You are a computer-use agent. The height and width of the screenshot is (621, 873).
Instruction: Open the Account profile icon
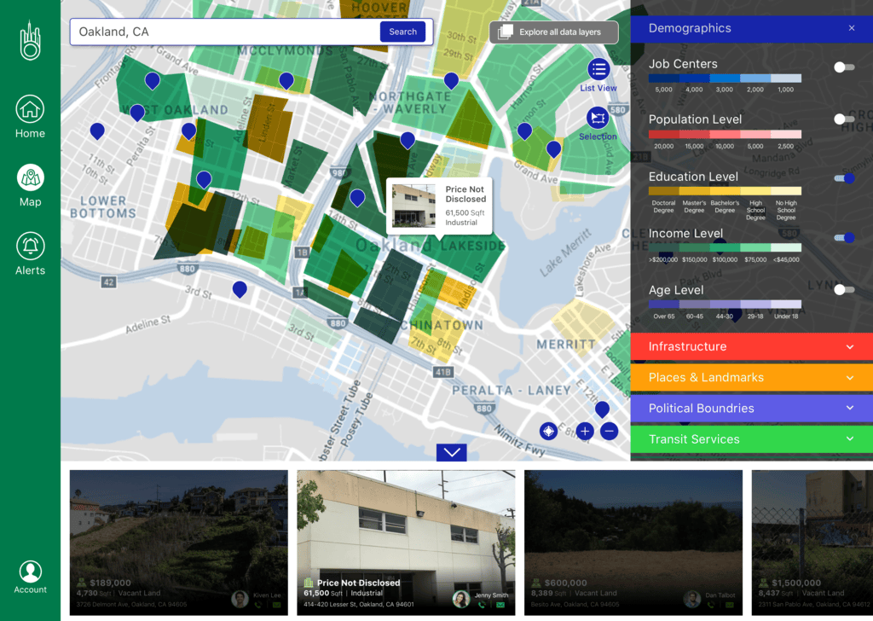tap(30, 572)
